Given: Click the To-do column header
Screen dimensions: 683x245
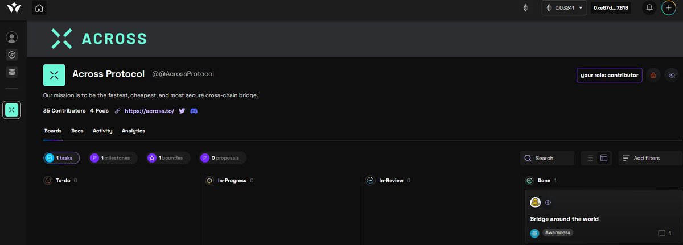Looking at the screenshot, I should click(63, 181).
